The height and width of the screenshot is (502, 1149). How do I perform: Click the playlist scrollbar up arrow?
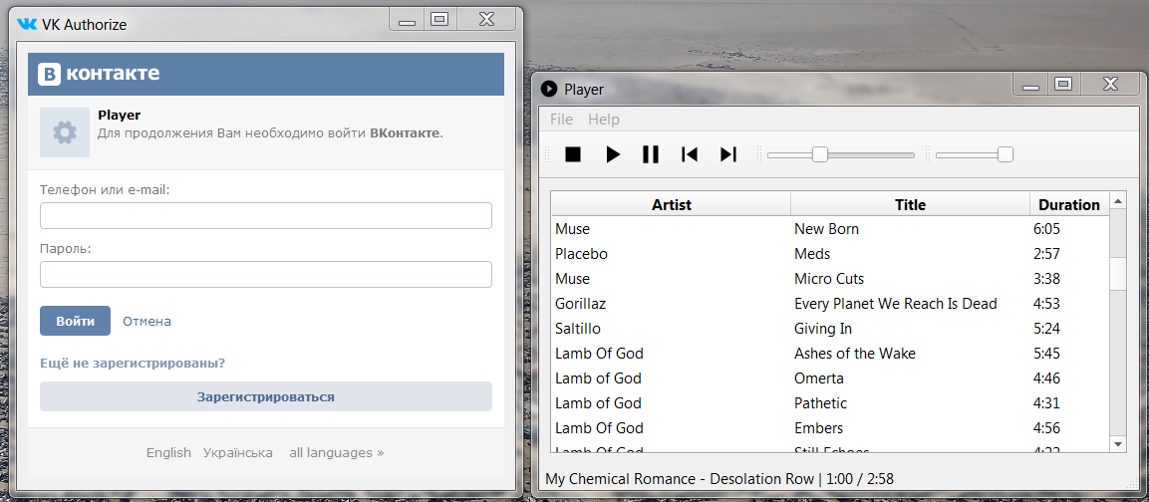1118,200
